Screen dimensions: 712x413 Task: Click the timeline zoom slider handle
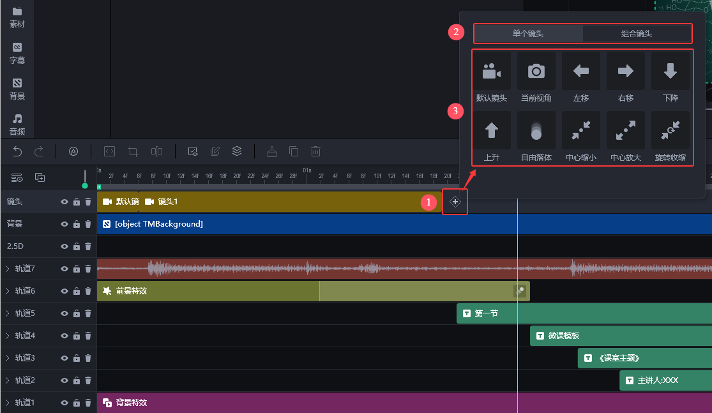tap(85, 186)
